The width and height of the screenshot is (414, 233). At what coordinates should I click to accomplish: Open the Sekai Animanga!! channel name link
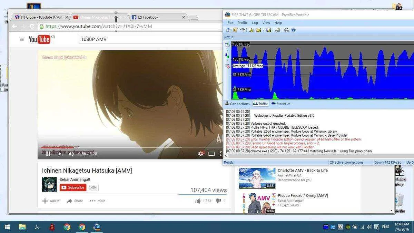(x=75, y=179)
